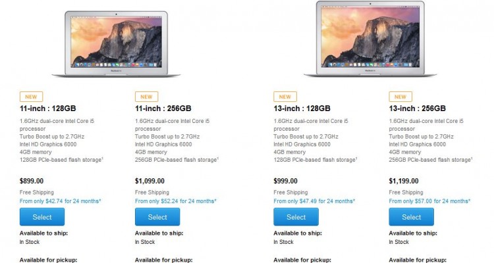The height and width of the screenshot is (263, 494).
Task: Open financing link From only $52.24
Action: point(176,201)
